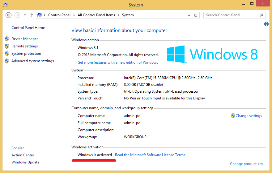The height and width of the screenshot is (173, 272).
Task: Click Change settings for computer name
Action: pos(249,116)
